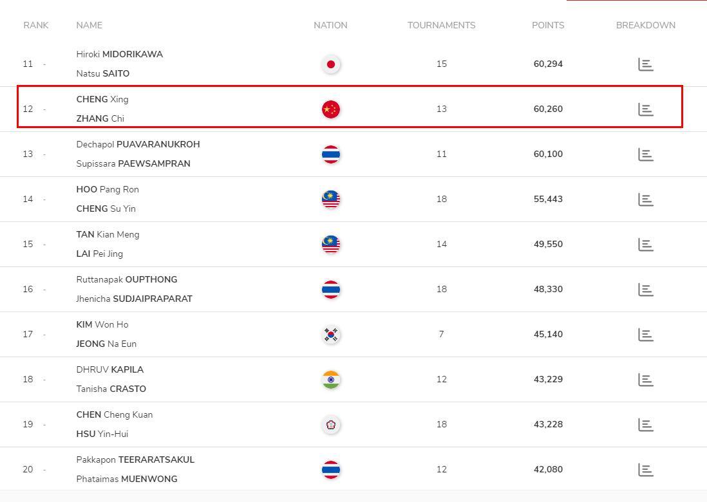Open breakdown icon for Cheng Xing pair

click(x=646, y=109)
